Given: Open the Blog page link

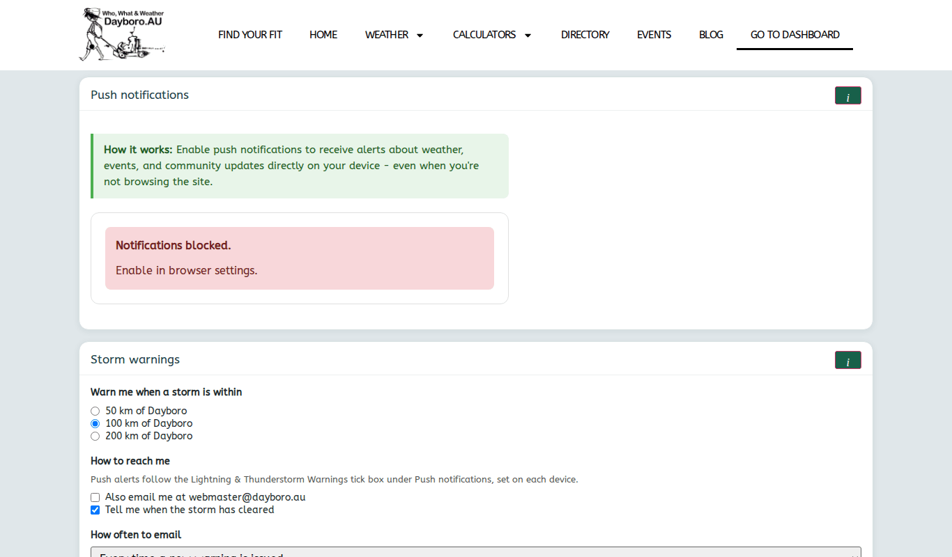Looking at the screenshot, I should click(x=711, y=35).
